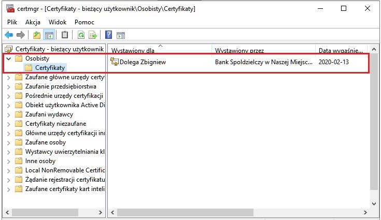Expand Pośrednie urzędy certyfikacji node

(8, 96)
